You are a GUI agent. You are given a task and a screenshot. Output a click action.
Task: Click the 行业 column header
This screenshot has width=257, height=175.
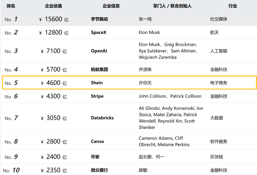point(233,6)
